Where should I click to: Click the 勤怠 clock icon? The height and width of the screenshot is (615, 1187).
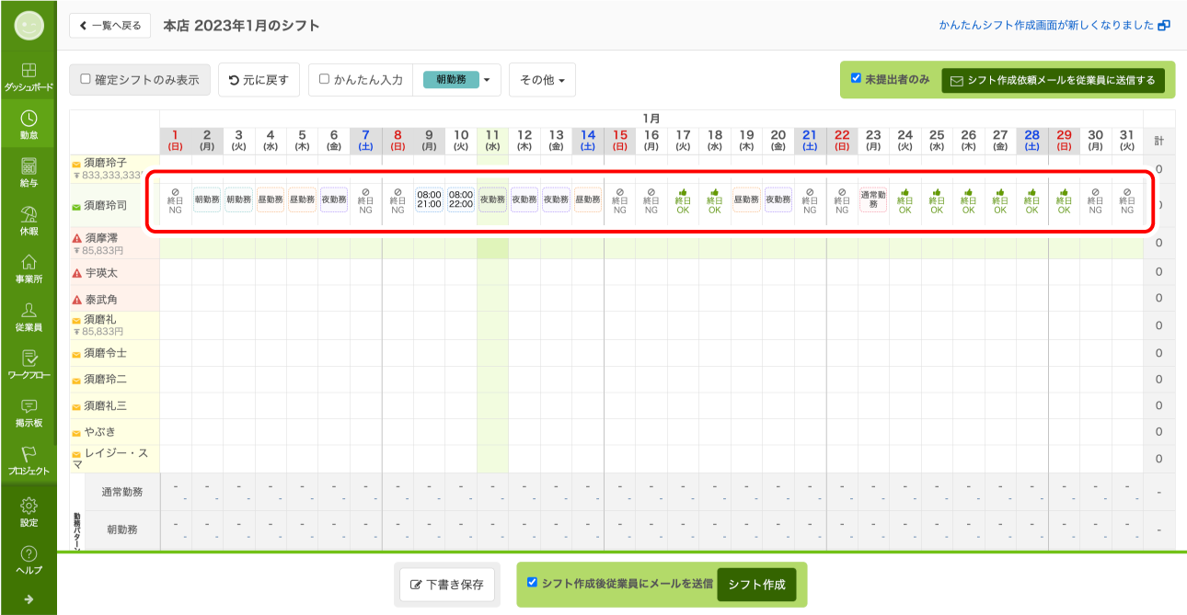(x=29, y=120)
